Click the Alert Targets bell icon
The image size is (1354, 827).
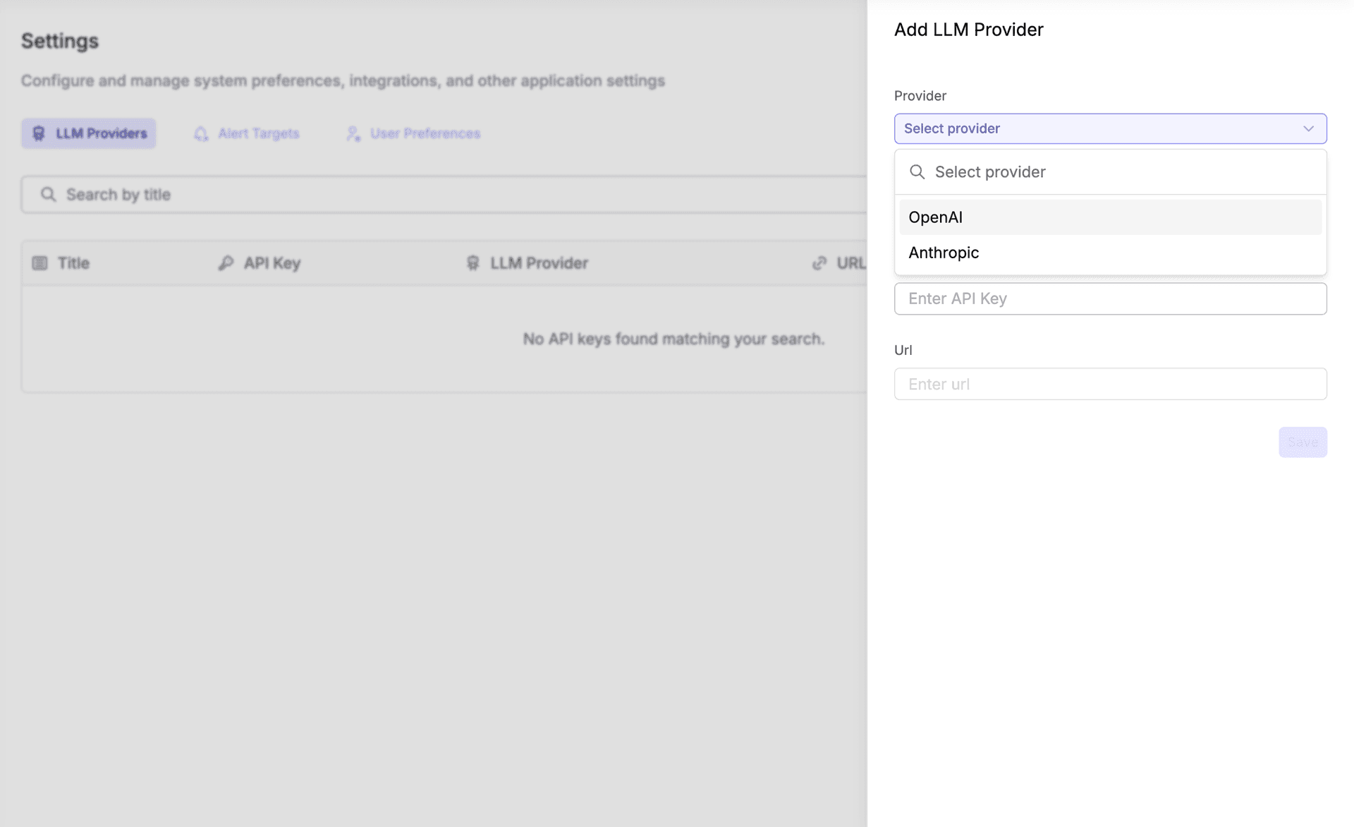point(201,133)
